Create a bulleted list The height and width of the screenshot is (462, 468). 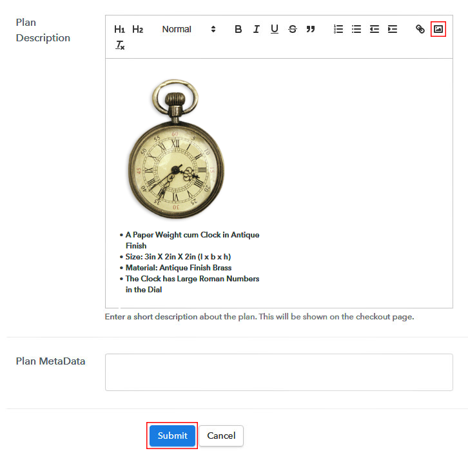356,29
